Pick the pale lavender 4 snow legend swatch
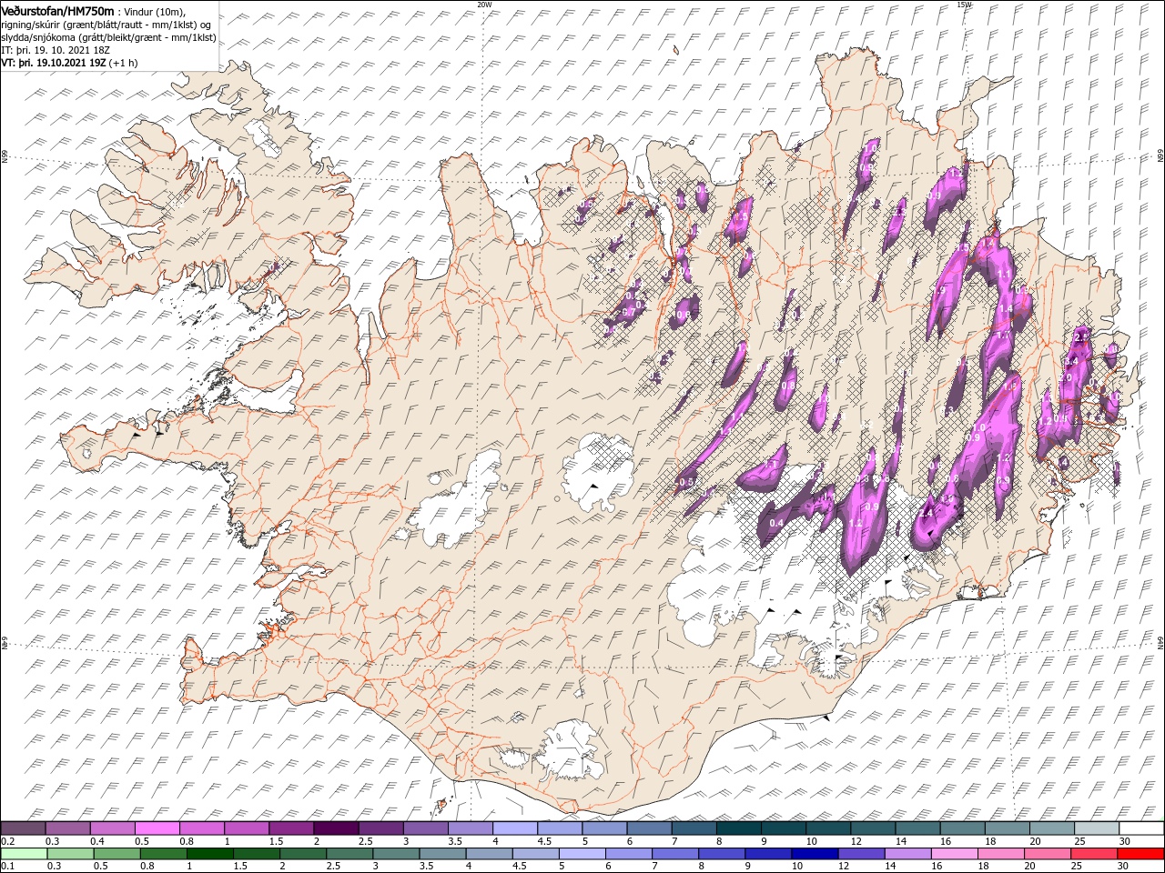The width and height of the screenshot is (1165, 873). click(x=515, y=828)
